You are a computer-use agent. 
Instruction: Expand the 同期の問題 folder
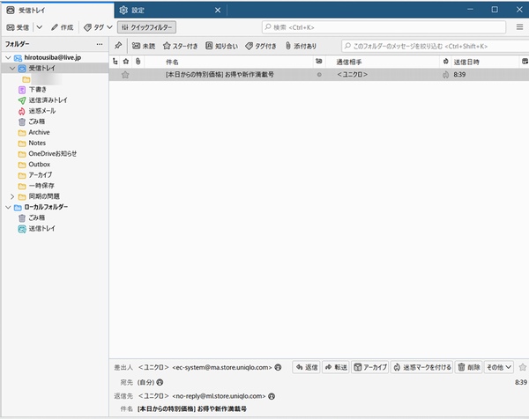click(12, 196)
